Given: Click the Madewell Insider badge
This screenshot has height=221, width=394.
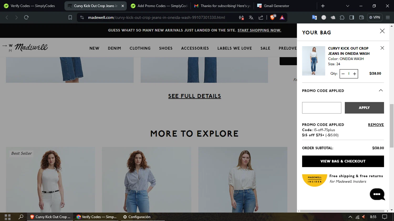Looking at the screenshot, I should pyautogui.click(x=314, y=180).
